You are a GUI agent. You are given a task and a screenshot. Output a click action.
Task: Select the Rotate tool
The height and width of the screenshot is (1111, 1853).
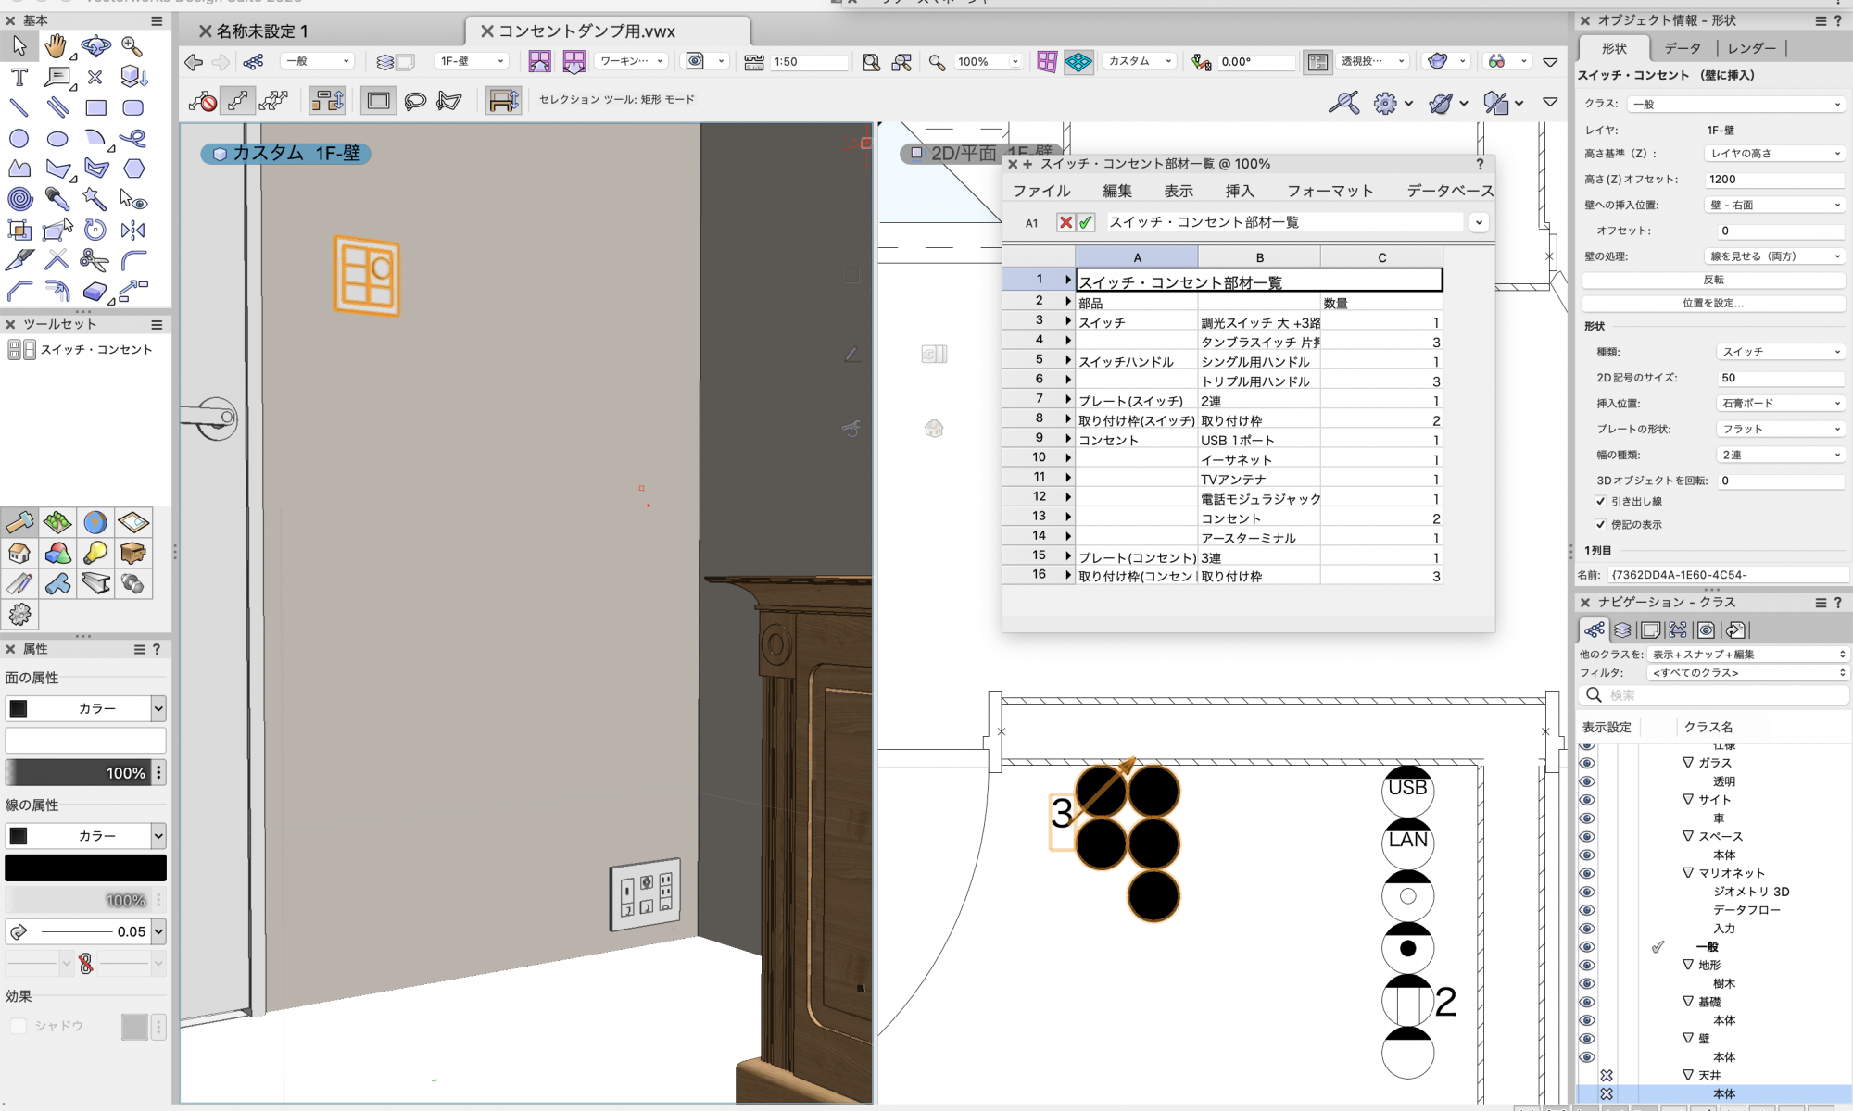pyautogui.click(x=95, y=230)
